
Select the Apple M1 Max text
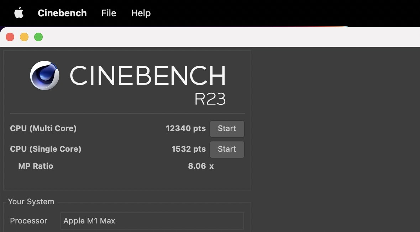pos(89,221)
